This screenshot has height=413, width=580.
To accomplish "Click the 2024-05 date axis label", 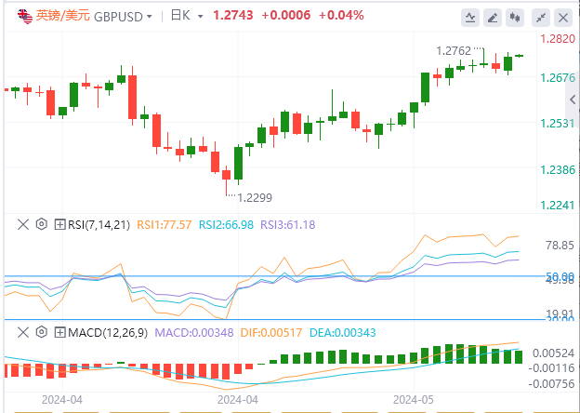I will (414, 400).
